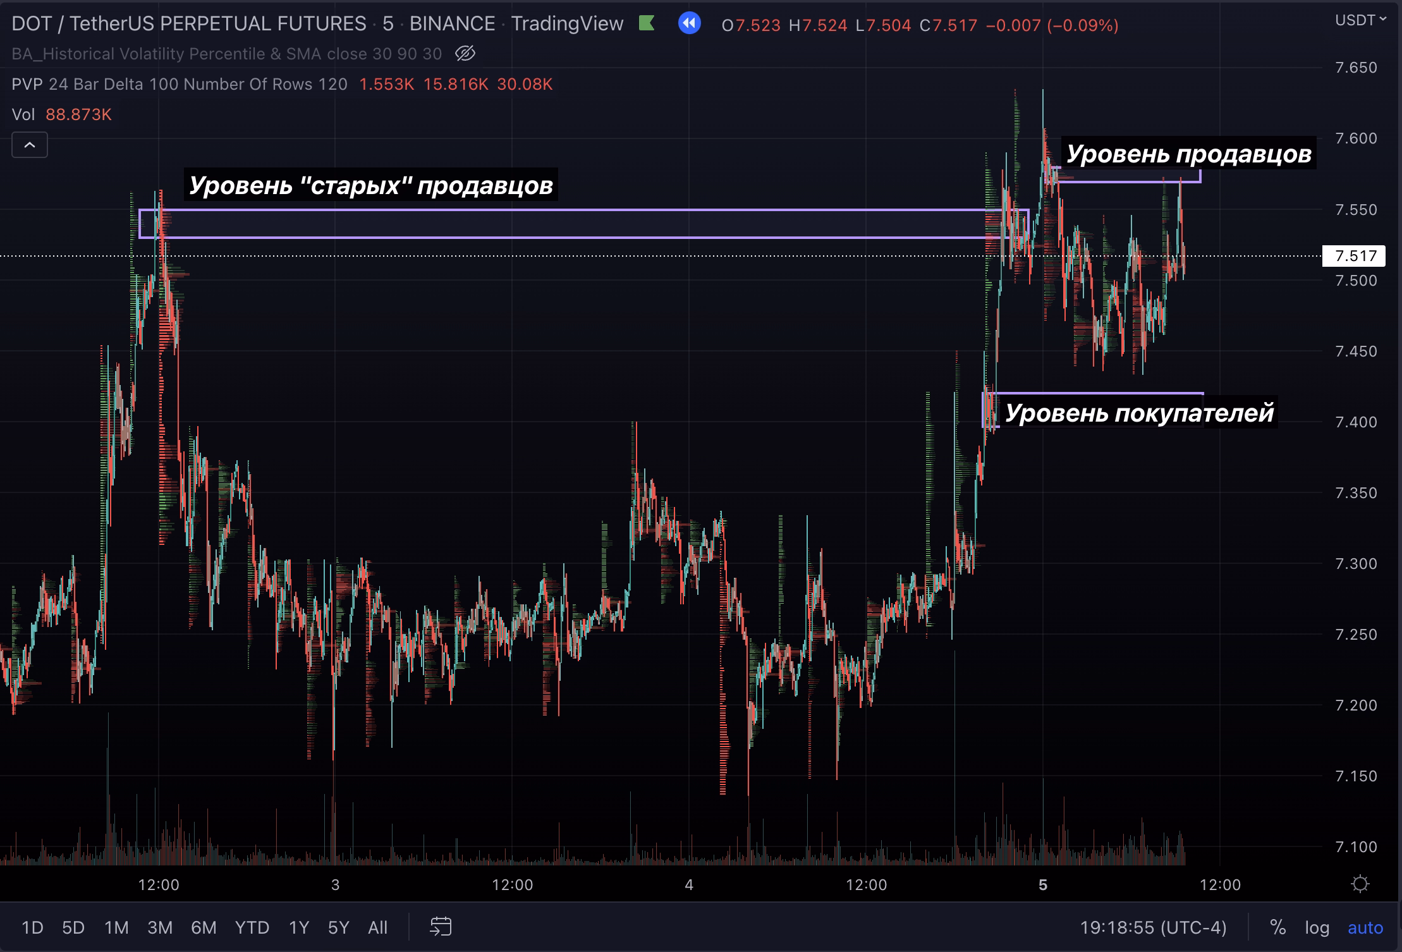Click the Vol indicator legend label
The width and height of the screenshot is (1402, 952).
pyautogui.click(x=23, y=114)
